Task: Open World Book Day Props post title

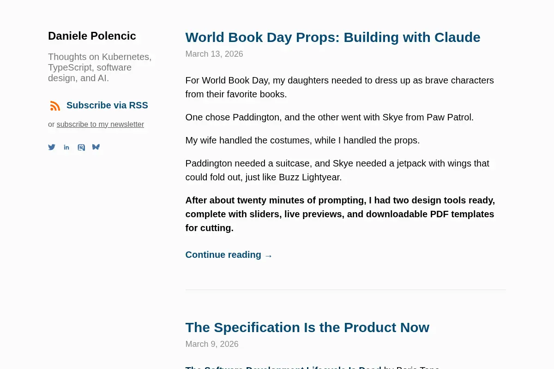Action: pos(333,37)
